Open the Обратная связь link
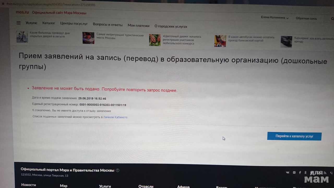Screen dimensions: 334x188 [x=306, y=19]
